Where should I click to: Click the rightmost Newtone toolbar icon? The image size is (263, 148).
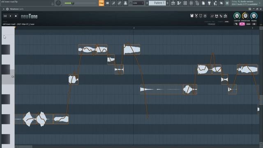(x=226, y=16)
